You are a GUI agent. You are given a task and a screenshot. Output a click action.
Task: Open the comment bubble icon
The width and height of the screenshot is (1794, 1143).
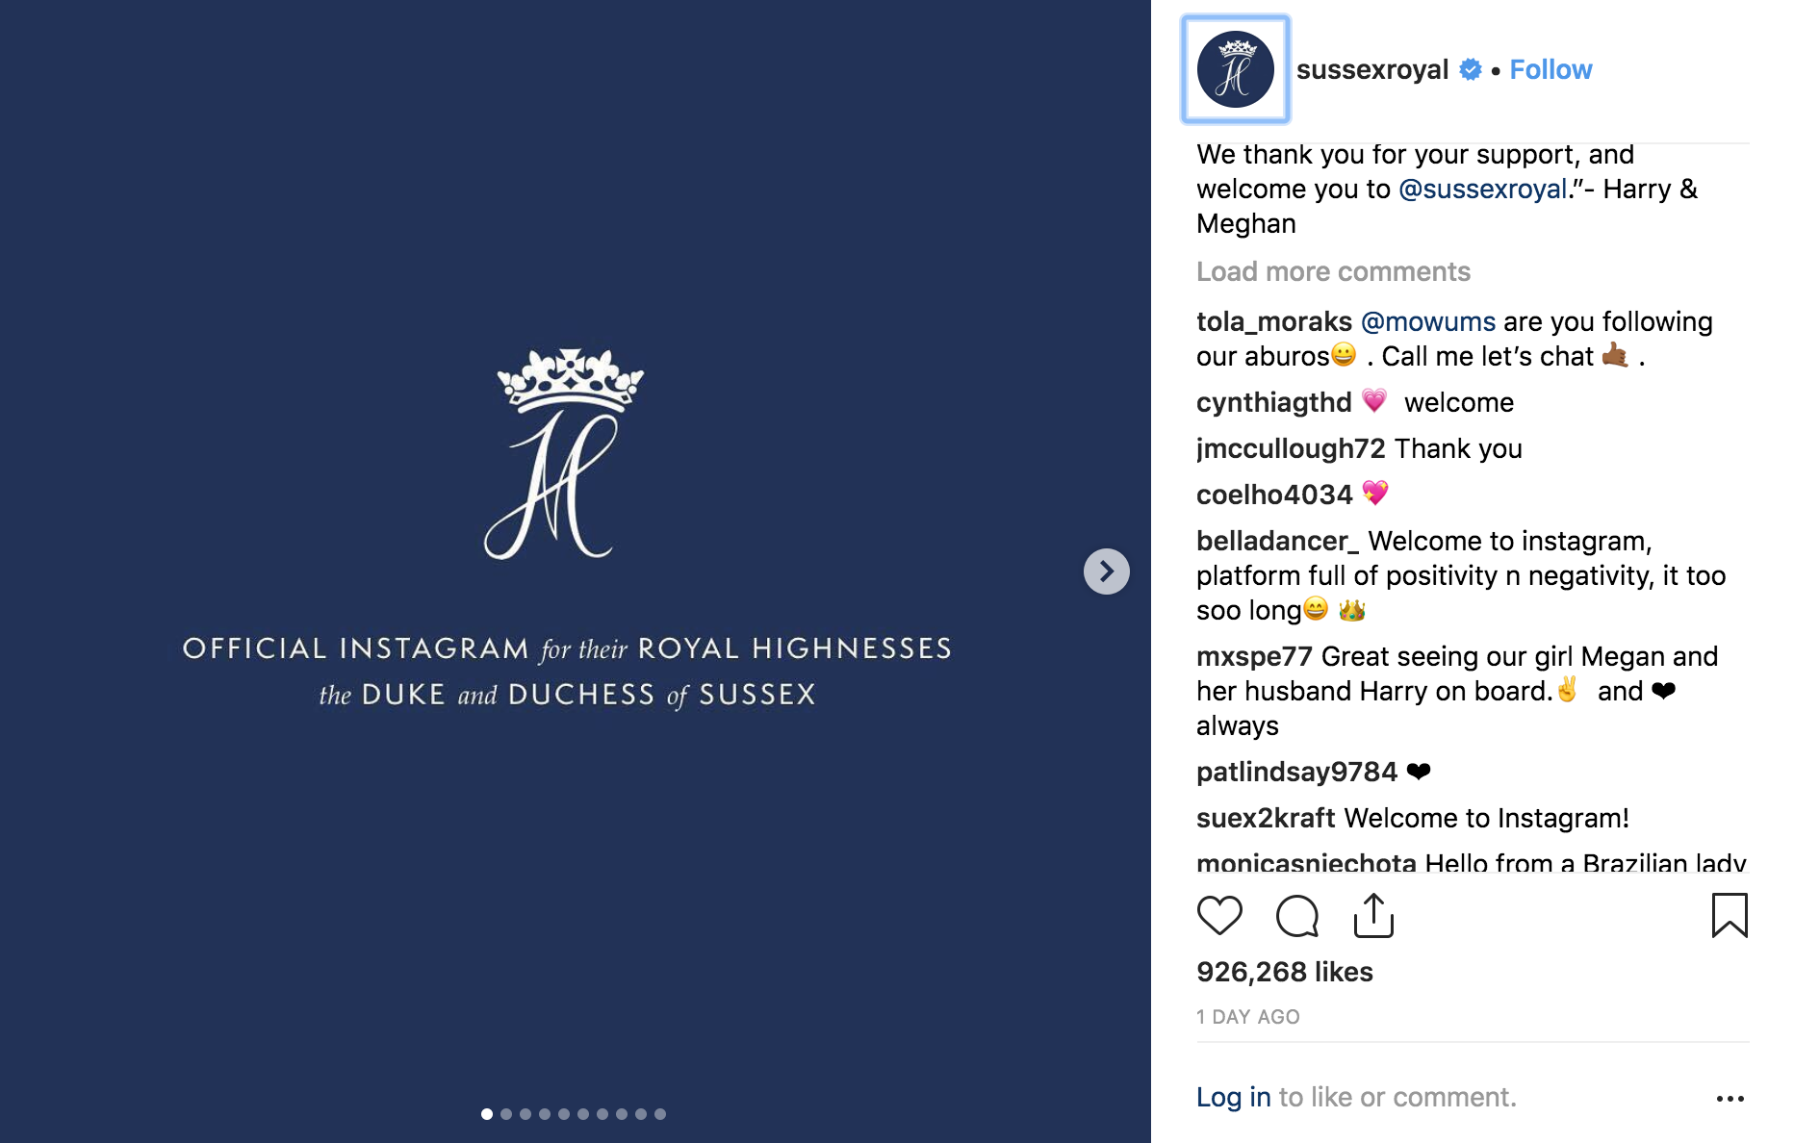[x=1296, y=915]
